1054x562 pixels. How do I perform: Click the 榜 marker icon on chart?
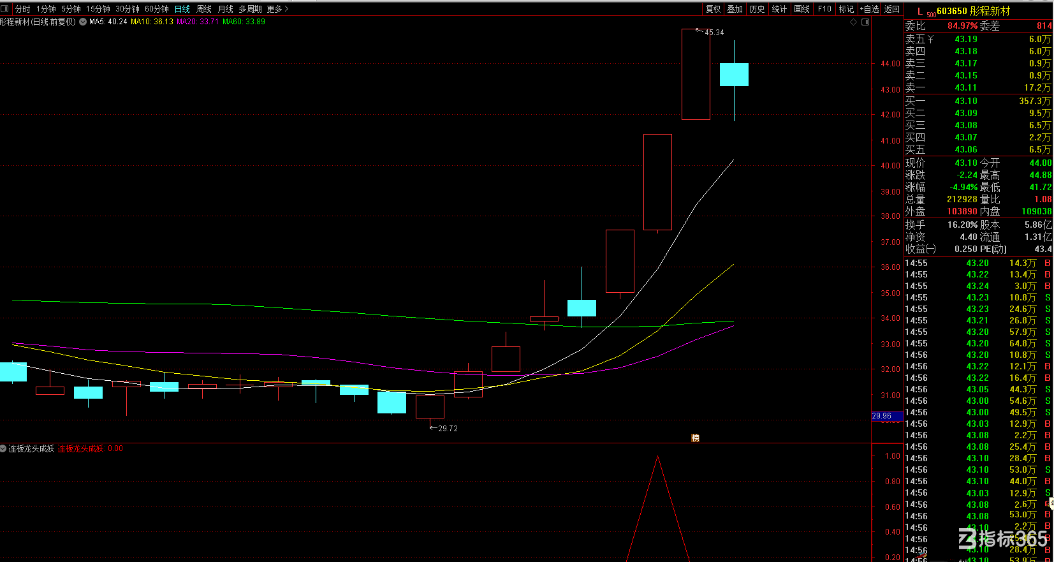point(696,438)
